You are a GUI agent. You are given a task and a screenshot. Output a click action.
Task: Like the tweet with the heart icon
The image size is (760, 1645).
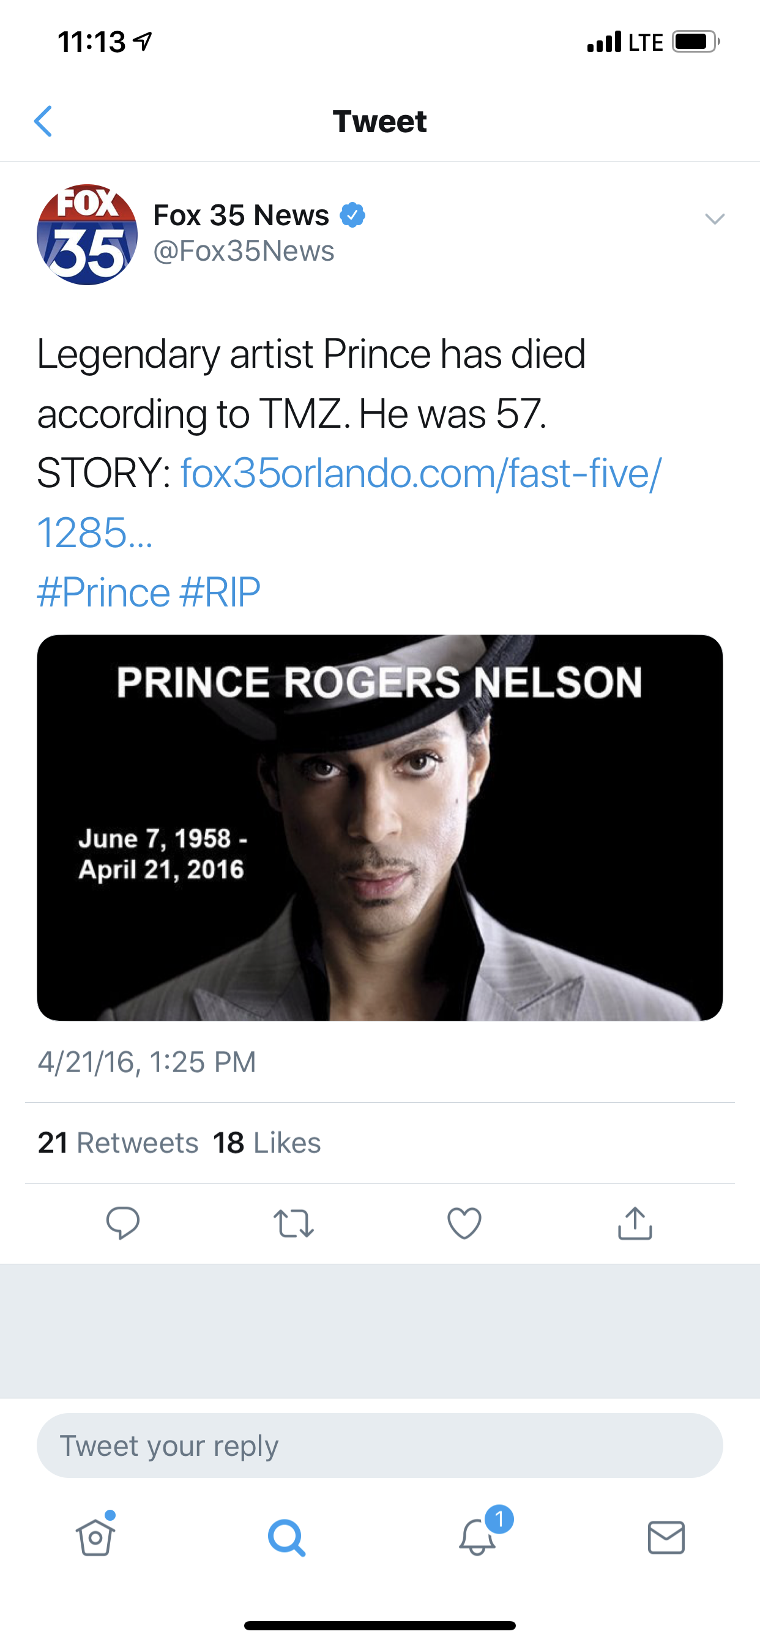[464, 1223]
